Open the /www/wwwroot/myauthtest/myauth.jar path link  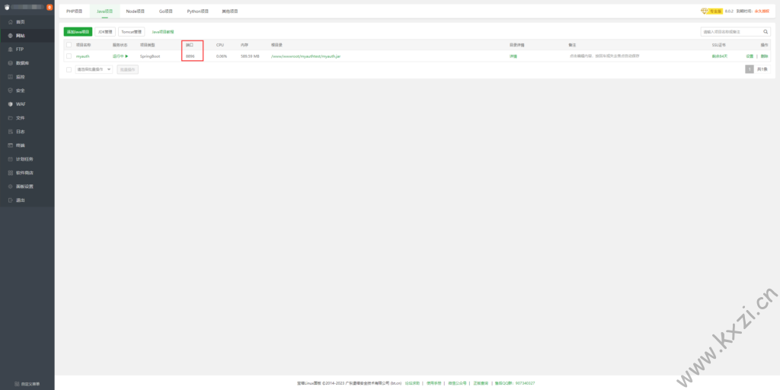pos(306,56)
